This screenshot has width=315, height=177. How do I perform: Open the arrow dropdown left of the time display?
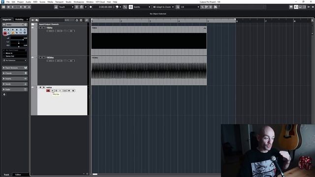(86, 7)
